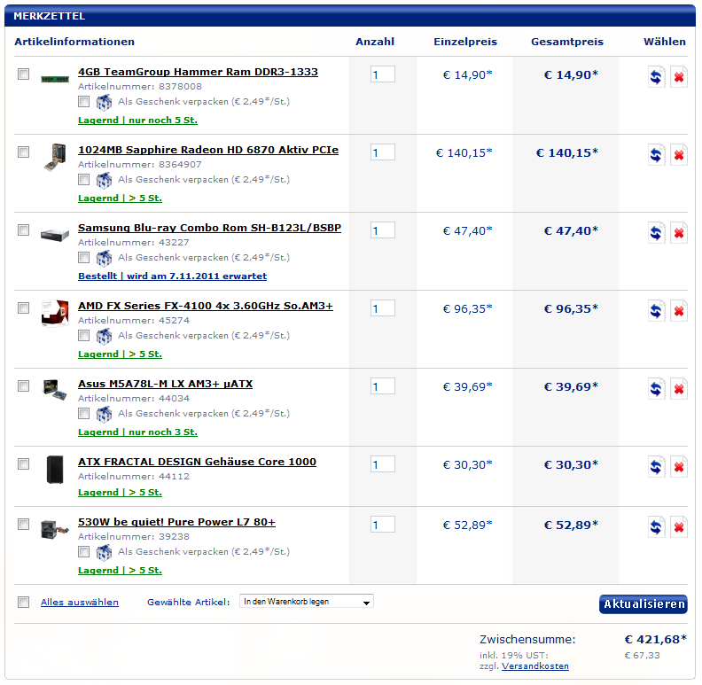Click refresh icon for Sapphire Radeon HD 6870
The width and height of the screenshot is (702, 685).
[x=656, y=155]
